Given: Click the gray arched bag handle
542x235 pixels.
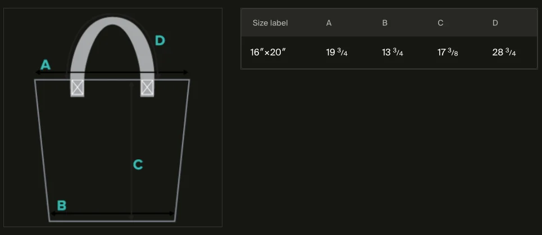Looking at the screenshot, I should tap(112, 45).
